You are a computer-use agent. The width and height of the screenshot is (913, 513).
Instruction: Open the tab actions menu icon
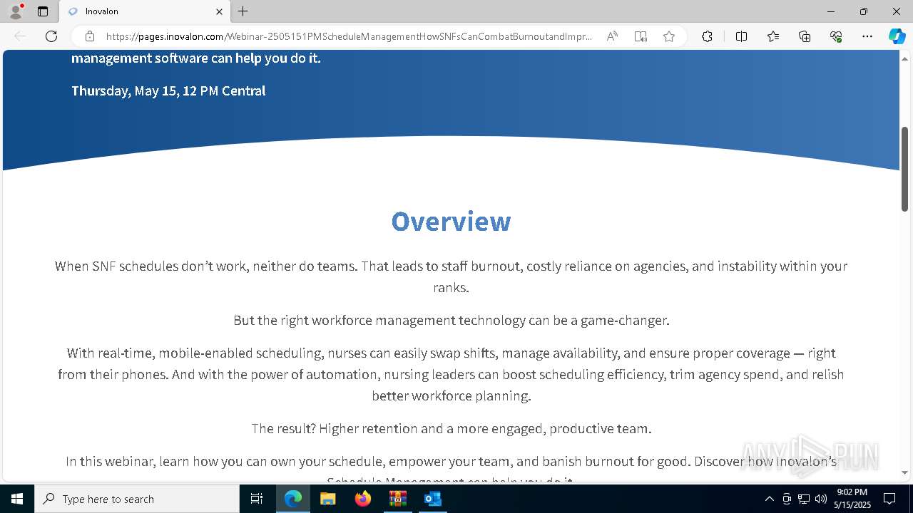(x=43, y=11)
